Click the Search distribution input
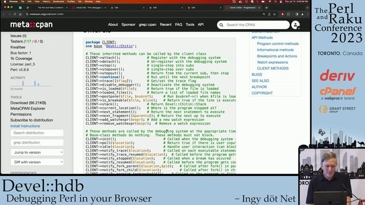 (37, 133)
